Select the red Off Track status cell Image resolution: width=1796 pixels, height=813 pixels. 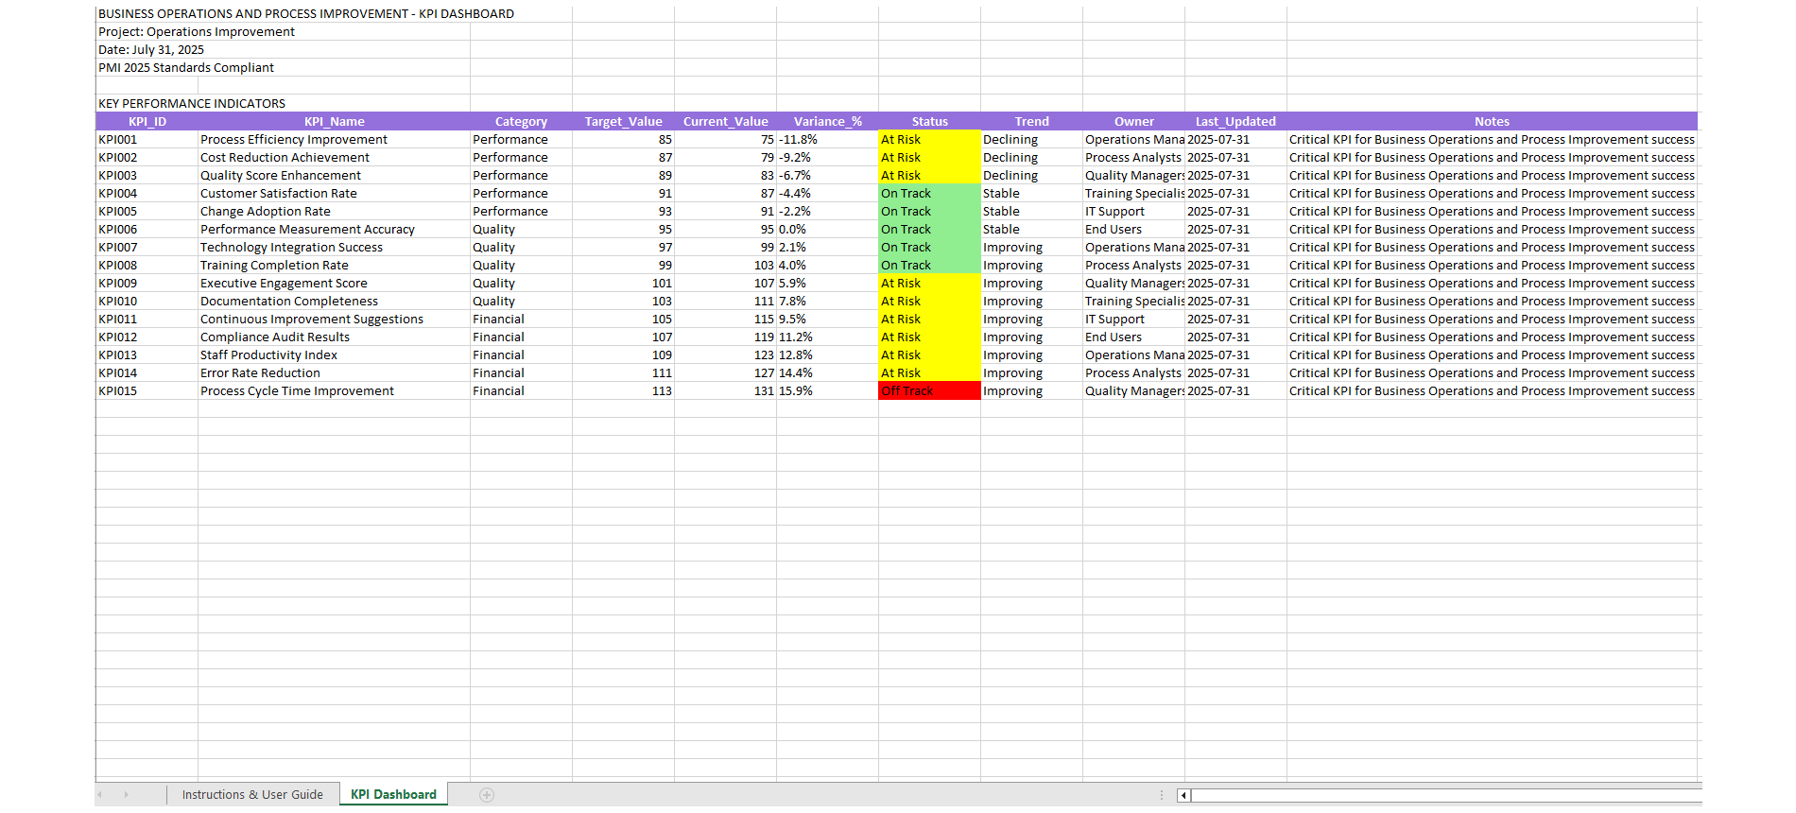point(929,391)
